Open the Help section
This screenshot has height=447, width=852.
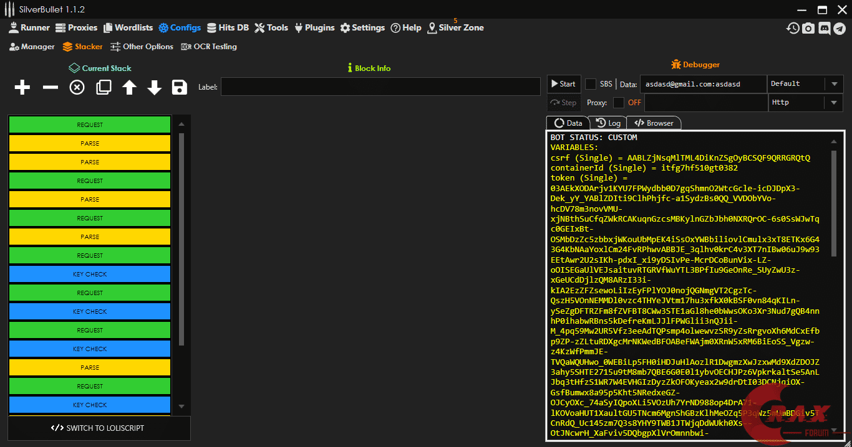pos(406,27)
